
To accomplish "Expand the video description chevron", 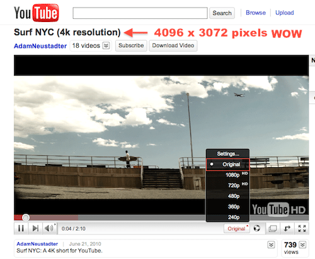I will (x=271, y=245).
